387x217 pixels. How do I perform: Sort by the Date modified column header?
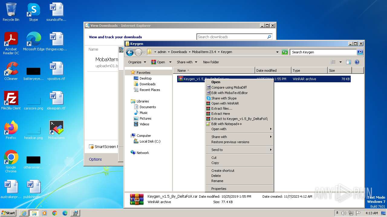[273, 71]
